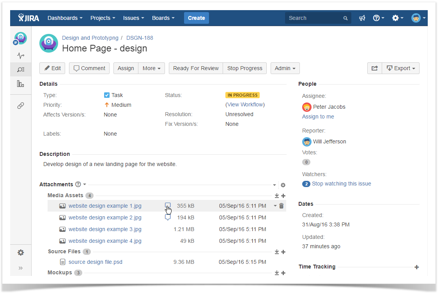Click the View Workflow link
This screenshot has height=295, width=441.
click(x=245, y=104)
